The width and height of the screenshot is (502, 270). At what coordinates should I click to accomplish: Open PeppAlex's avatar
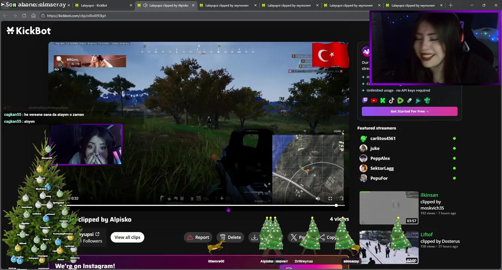(363, 158)
